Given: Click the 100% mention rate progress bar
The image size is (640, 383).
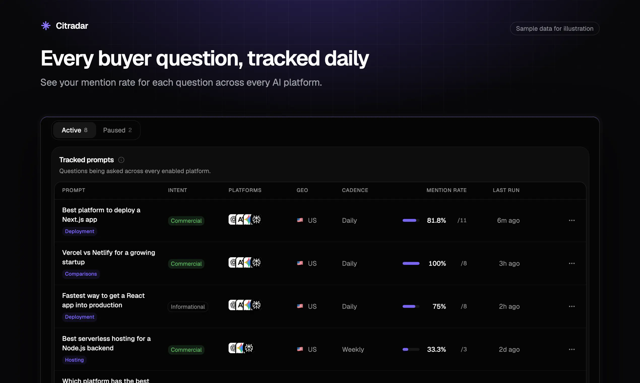Looking at the screenshot, I should click(411, 263).
